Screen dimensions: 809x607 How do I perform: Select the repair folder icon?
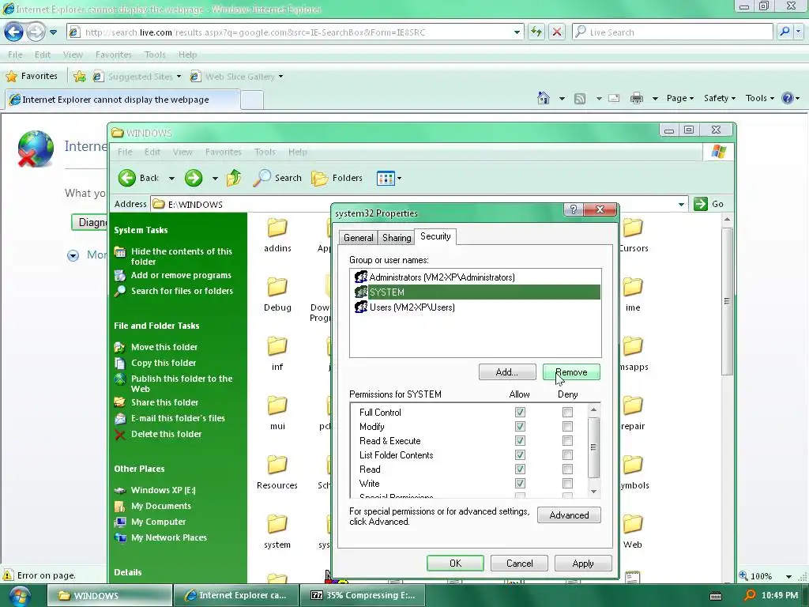click(633, 405)
